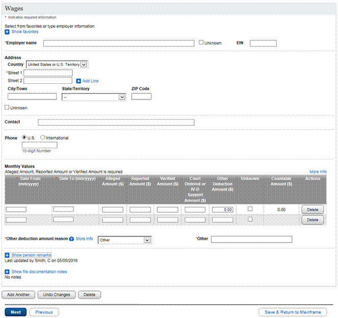Screen dimensions: 338x318
Task: Click Undo Changes button
Action: click(x=56, y=295)
